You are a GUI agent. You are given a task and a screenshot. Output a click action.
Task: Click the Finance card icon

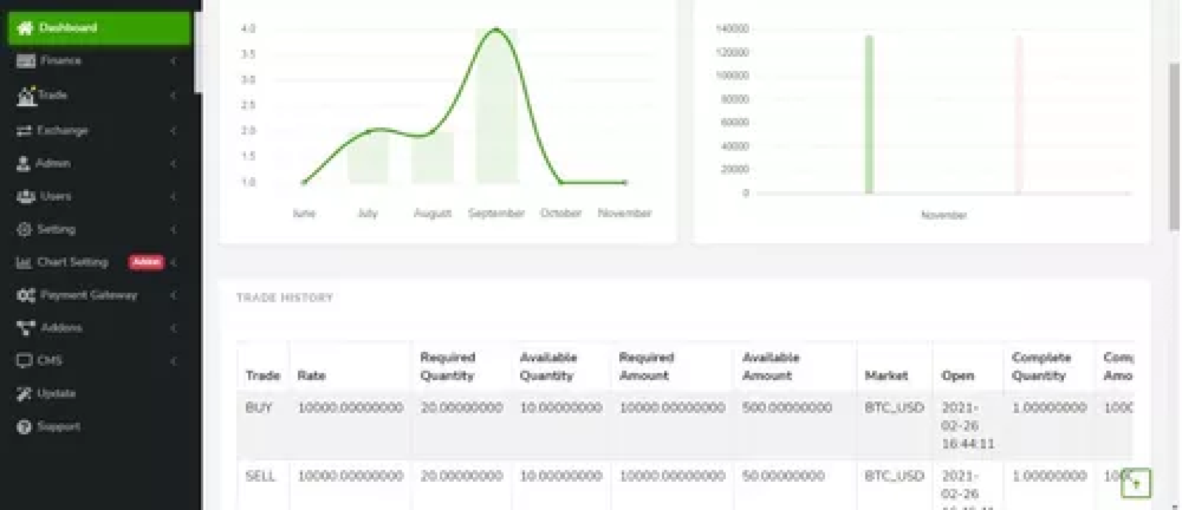click(26, 61)
